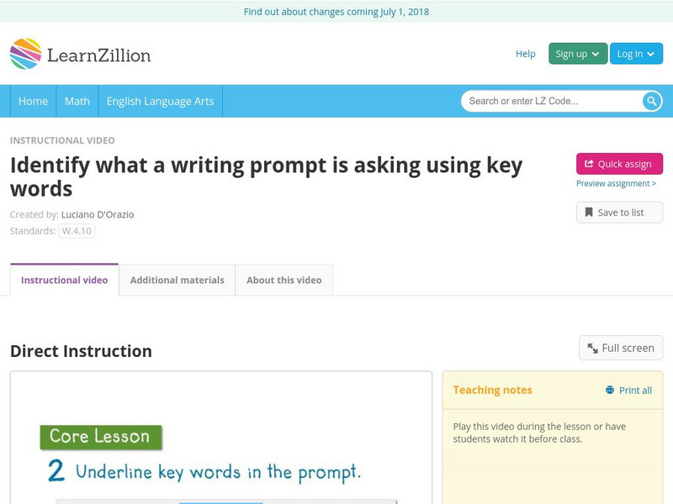Open the English Language Arts menu
The width and height of the screenshot is (673, 504).
162,101
